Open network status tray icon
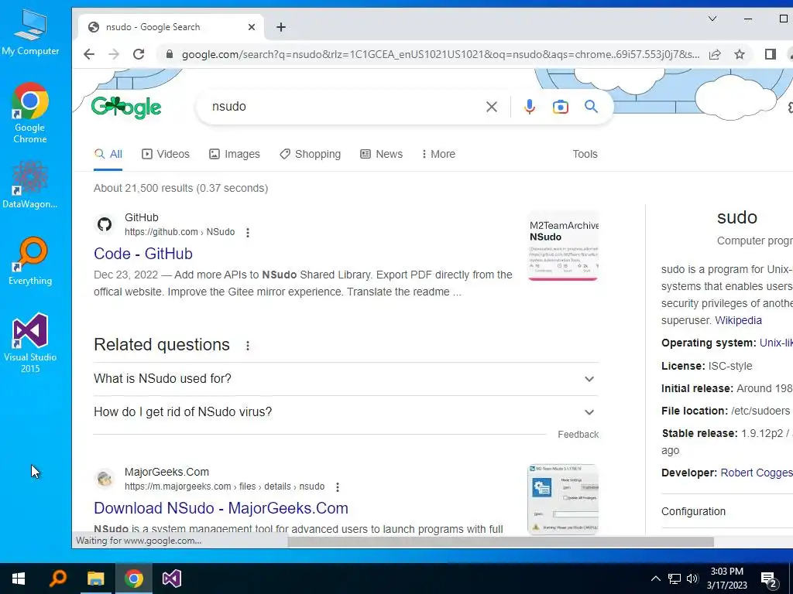793x594 pixels. tap(675, 579)
